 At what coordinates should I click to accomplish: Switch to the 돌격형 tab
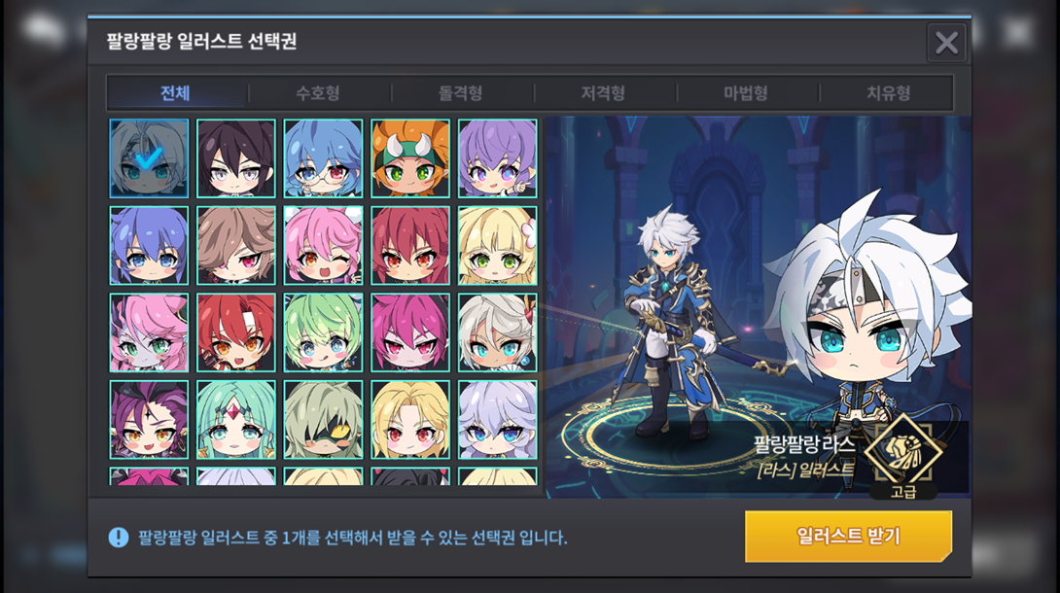(x=461, y=93)
